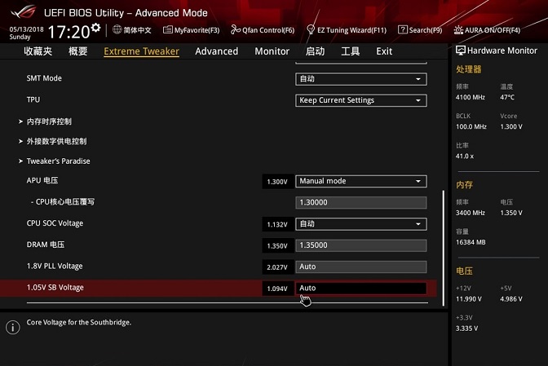Open the CPU SOC Voltage dropdown
The width and height of the screenshot is (548, 366).
pos(360,223)
